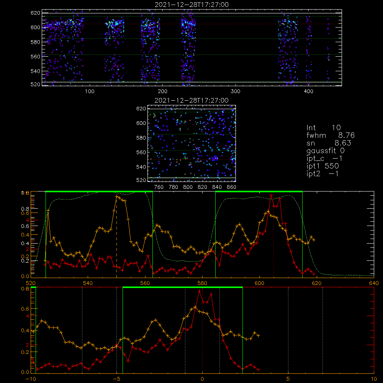The image size is (383, 383).
Task: Click white dotted vertical line at 5
Action: (288, 330)
